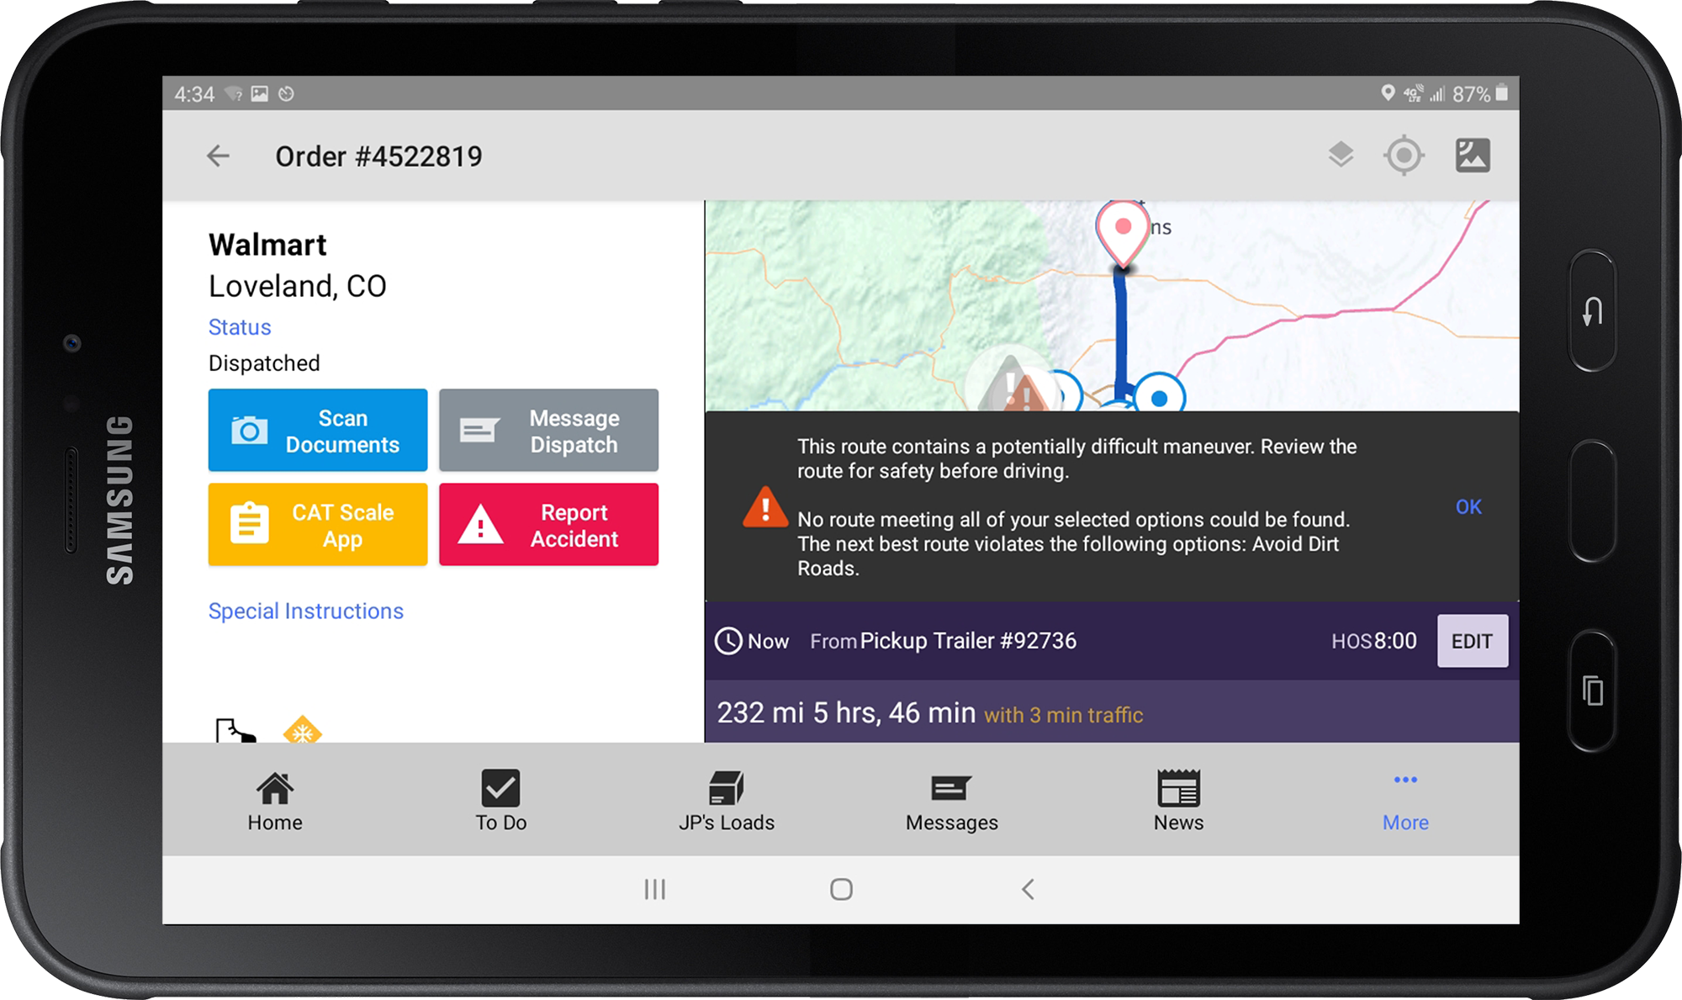Tap the map layers toggle icon
1682x1000 pixels.
pyautogui.click(x=1341, y=154)
